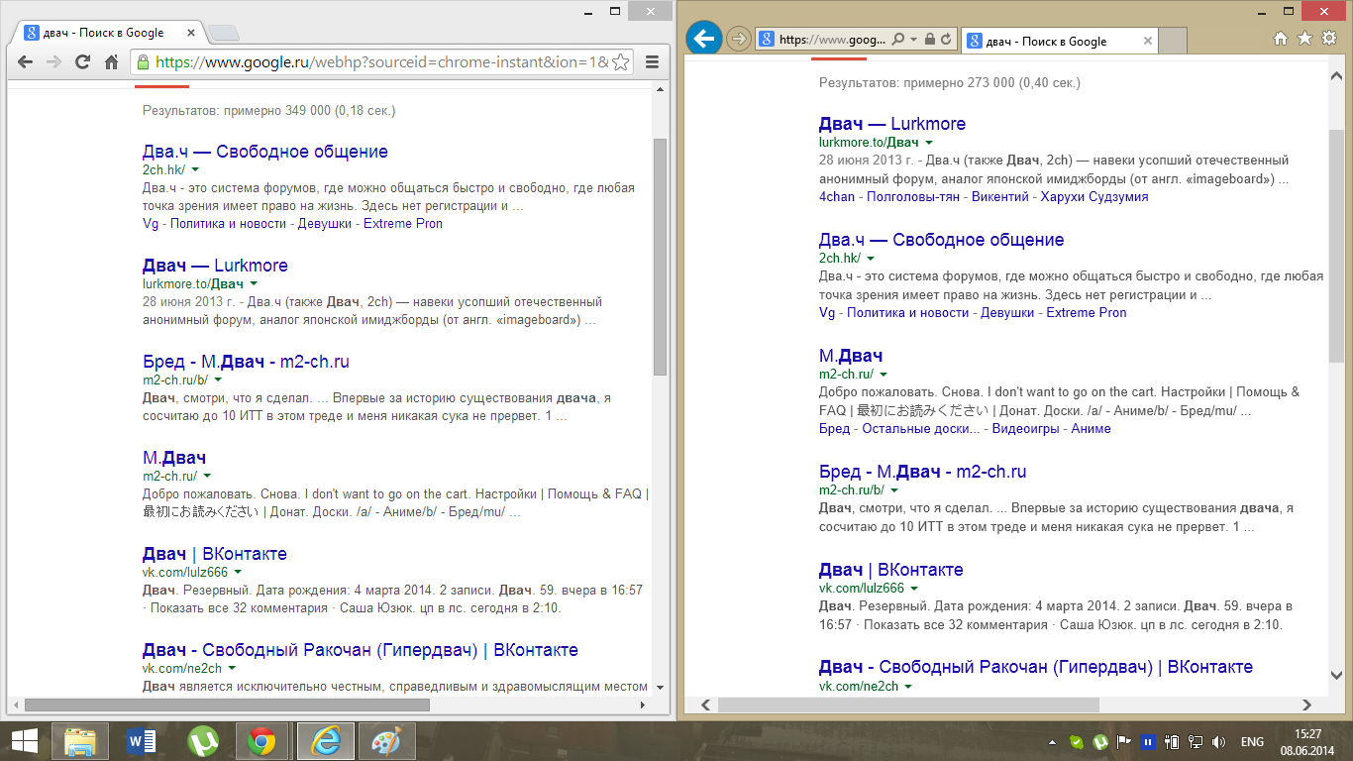Viewport: 1353px width, 761px height.
Task: Click the Chrome vertical scrollbar thumb
Action: 661,256
